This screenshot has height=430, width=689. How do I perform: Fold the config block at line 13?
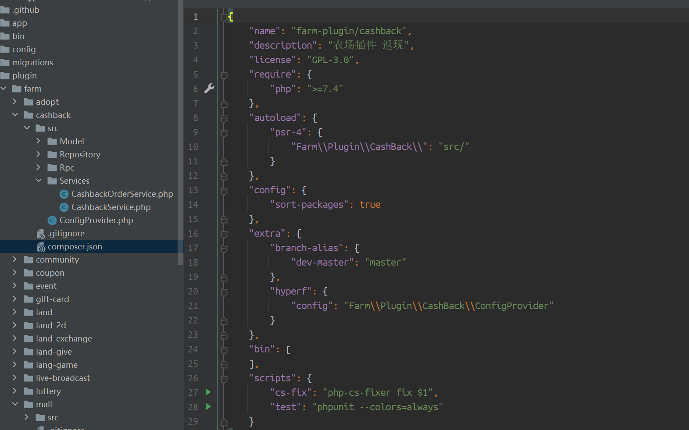coord(224,191)
